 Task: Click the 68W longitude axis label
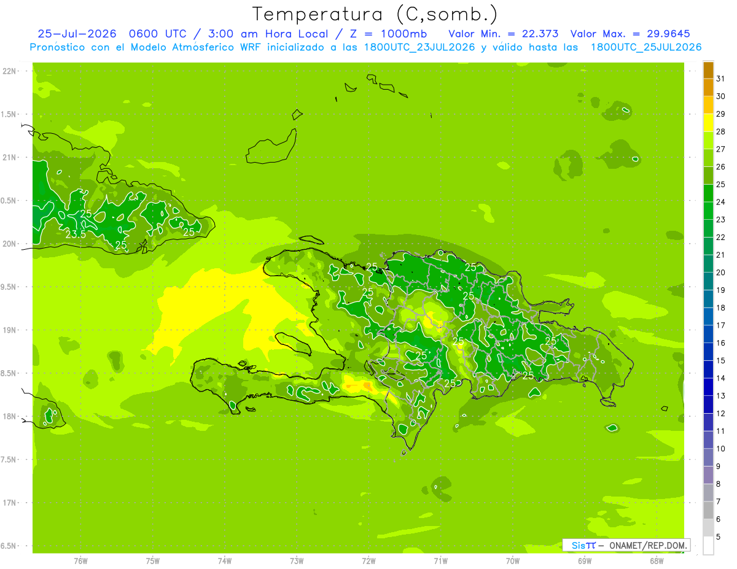657,560
